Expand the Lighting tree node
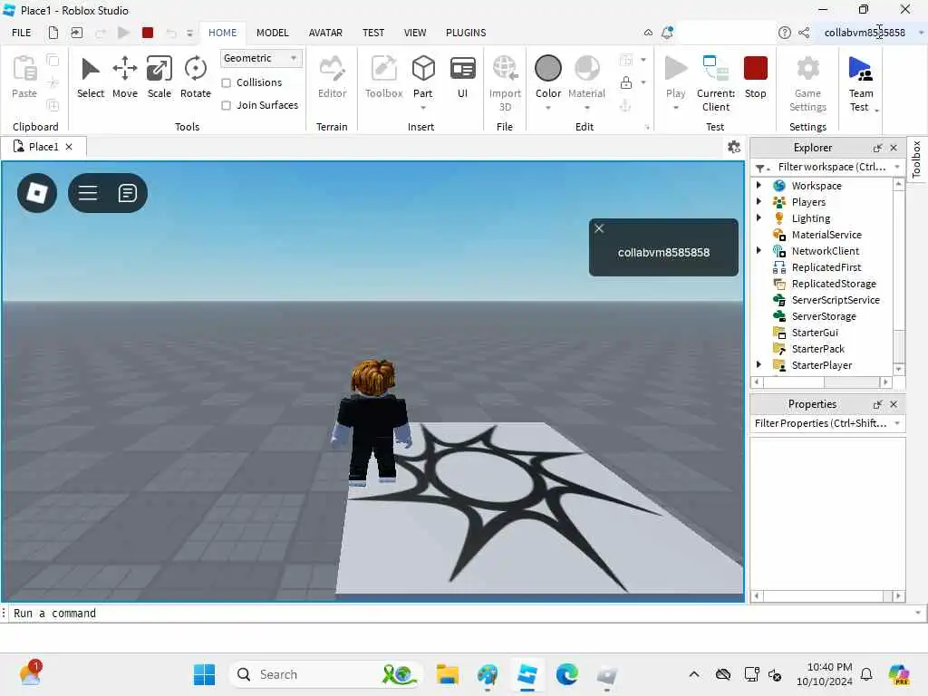The height and width of the screenshot is (696, 928). pos(759,217)
